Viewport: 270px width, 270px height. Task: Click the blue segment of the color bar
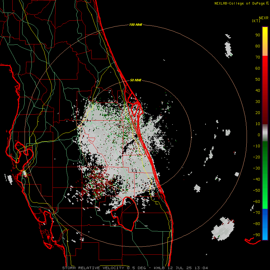point(265,224)
